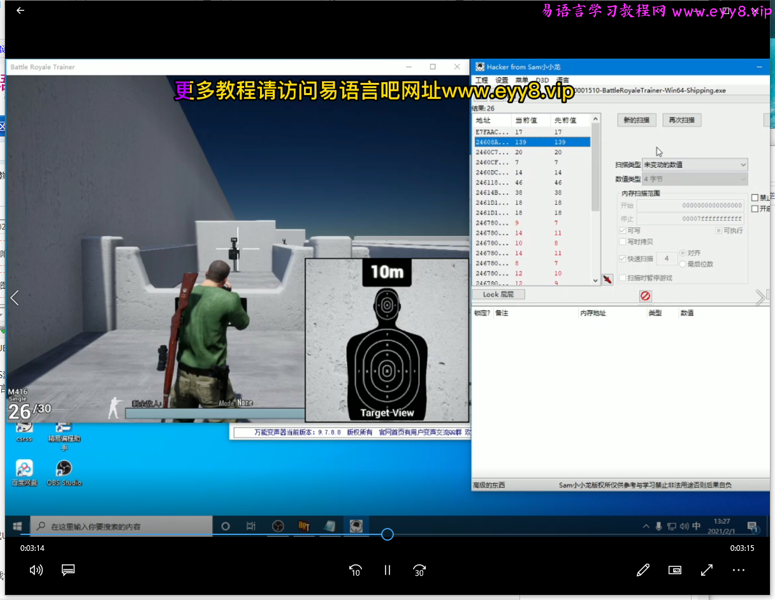Click the video seek bar thumb
This screenshot has height=600, width=775.
pyautogui.click(x=387, y=534)
